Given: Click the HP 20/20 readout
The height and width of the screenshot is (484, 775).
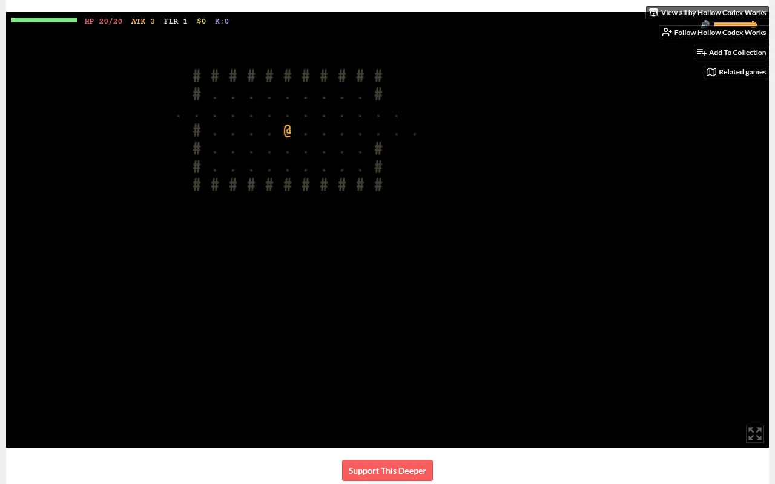Looking at the screenshot, I should (x=104, y=21).
